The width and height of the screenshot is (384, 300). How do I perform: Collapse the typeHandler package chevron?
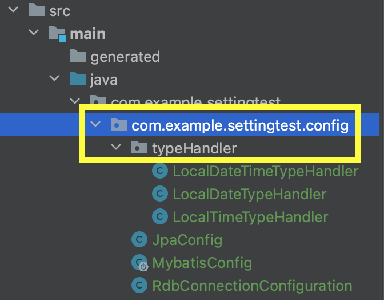click(x=116, y=147)
